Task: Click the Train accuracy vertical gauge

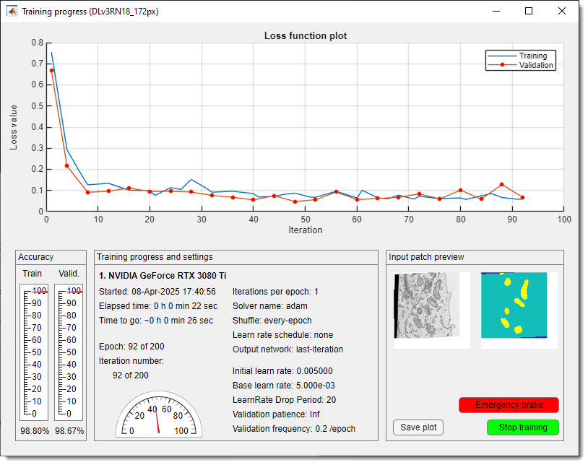Action: pos(33,352)
